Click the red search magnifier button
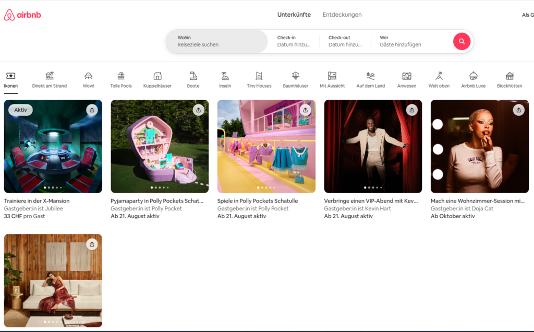 462,41
